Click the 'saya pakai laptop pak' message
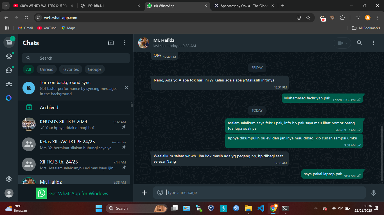The image size is (384, 215). point(332,174)
